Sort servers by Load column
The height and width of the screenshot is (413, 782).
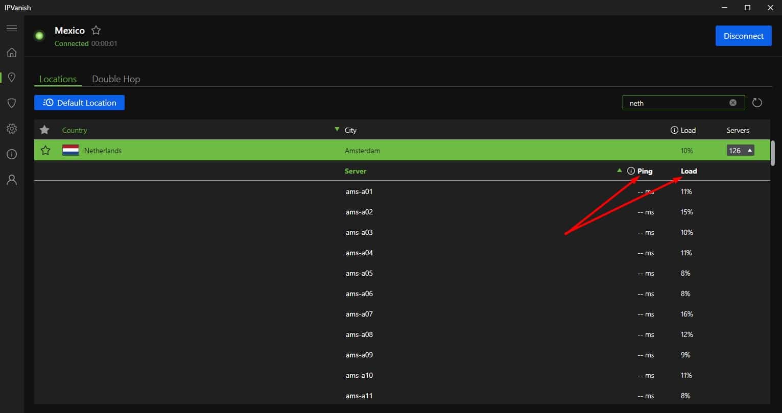point(689,171)
